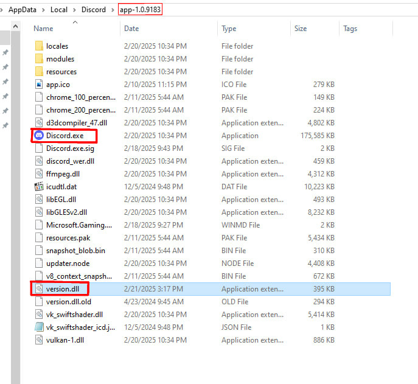Click the Discord.exe.sig file icon
This screenshot has width=418, height=384.
pyautogui.click(x=39, y=148)
